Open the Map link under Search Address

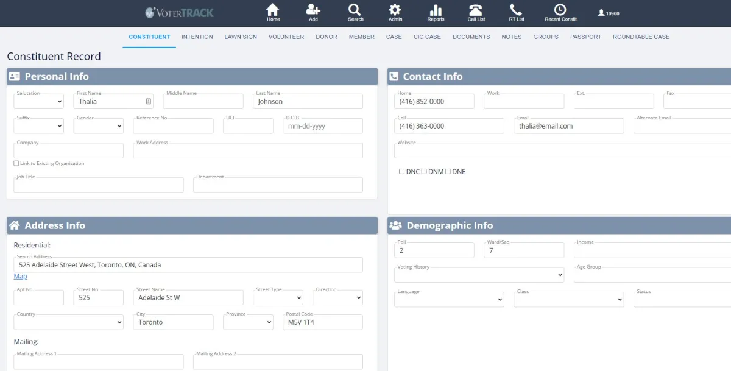click(20, 277)
